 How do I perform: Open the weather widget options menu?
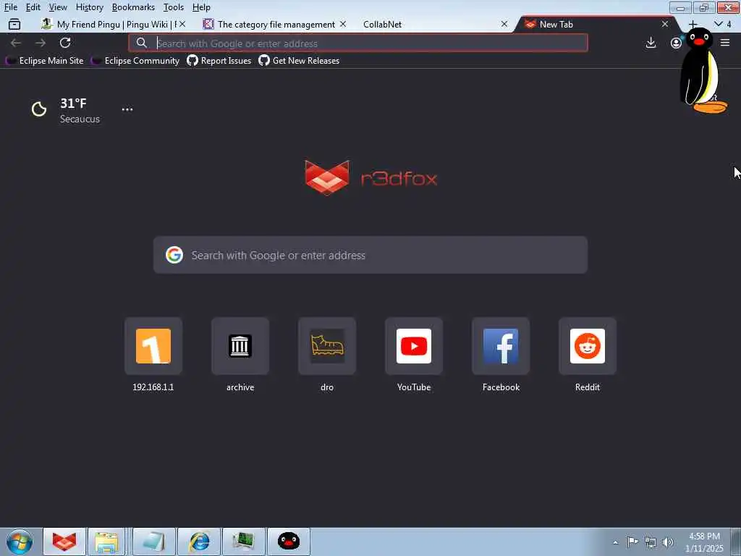pyautogui.click(x=127, y=109)
